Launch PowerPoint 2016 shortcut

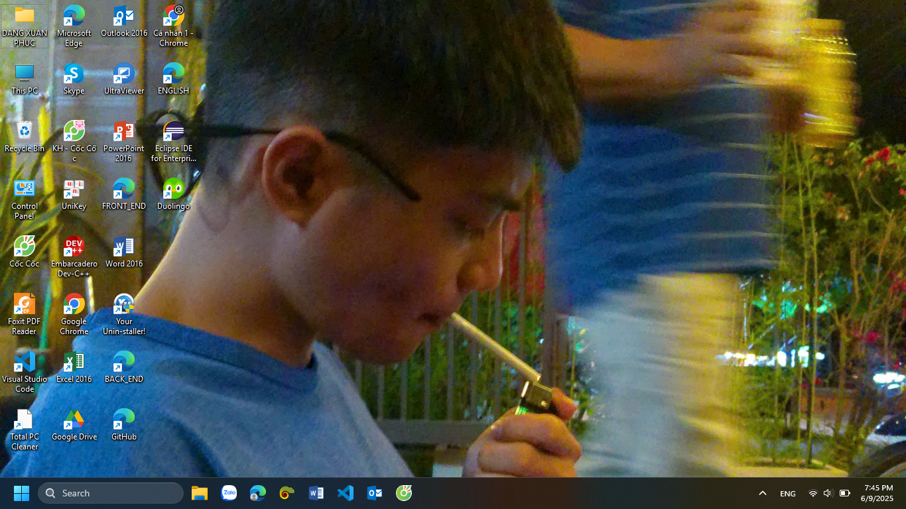point(124,142)
